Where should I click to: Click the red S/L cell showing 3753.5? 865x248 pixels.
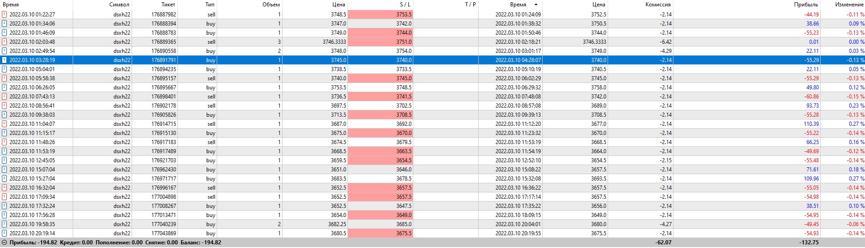(x=380, y=15)
